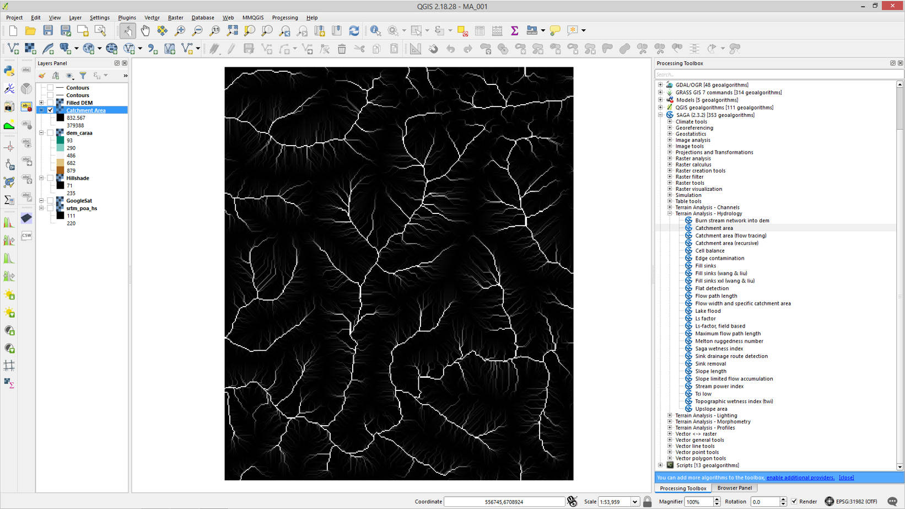Select the Identify Features tool
The image size is (905, 509).
click(375, 31)
